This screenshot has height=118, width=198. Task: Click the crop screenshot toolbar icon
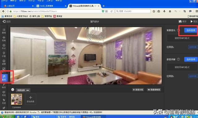[x=185, y=11]
